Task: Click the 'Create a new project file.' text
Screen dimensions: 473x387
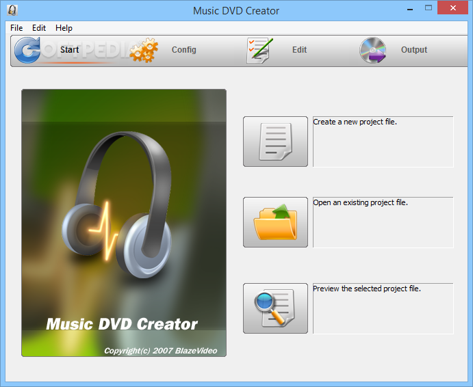Action: point(355,122)
